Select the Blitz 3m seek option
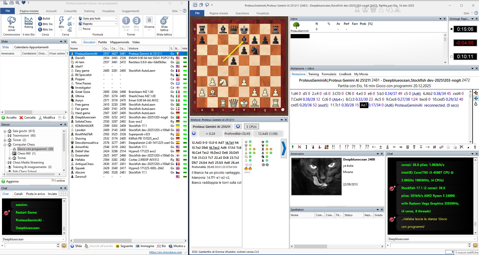479x255 pixels. pyautogui.click(x=45, y=24)
